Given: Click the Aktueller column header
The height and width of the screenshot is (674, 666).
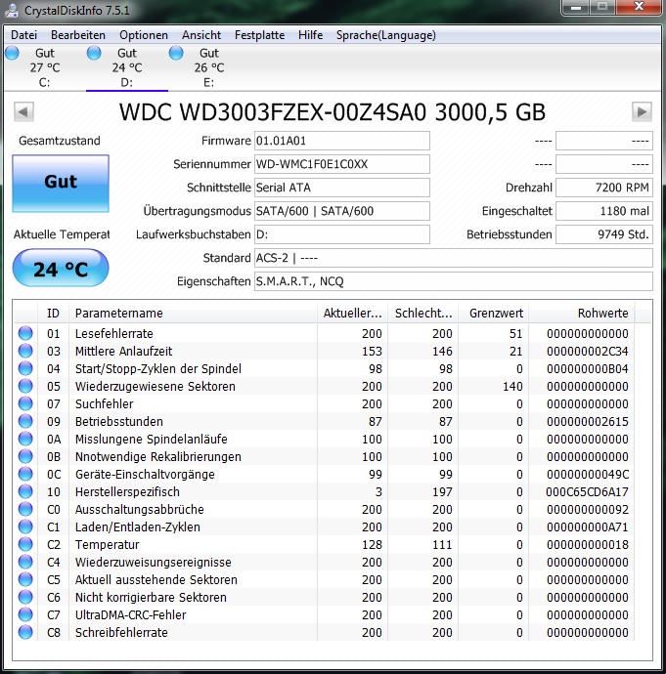Looking at the screenshot, I should point(352,313).
